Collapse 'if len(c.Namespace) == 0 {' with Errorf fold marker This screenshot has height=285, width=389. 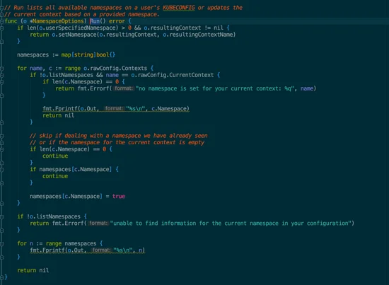(x=1, y=82)
